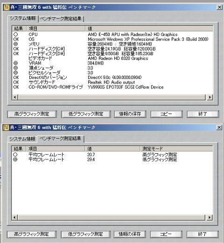Click 高グラフィック測定 button in upper window
This screenshot has height=243, width=224.
pyautogui.click(x=32, y=114)
